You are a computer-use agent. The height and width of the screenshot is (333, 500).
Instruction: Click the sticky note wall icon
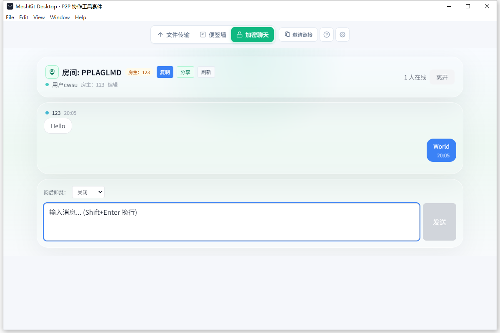[203, 35]
